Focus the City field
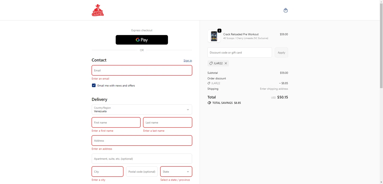The width and height of the screenshot is (383, 184). pos(107,172)
